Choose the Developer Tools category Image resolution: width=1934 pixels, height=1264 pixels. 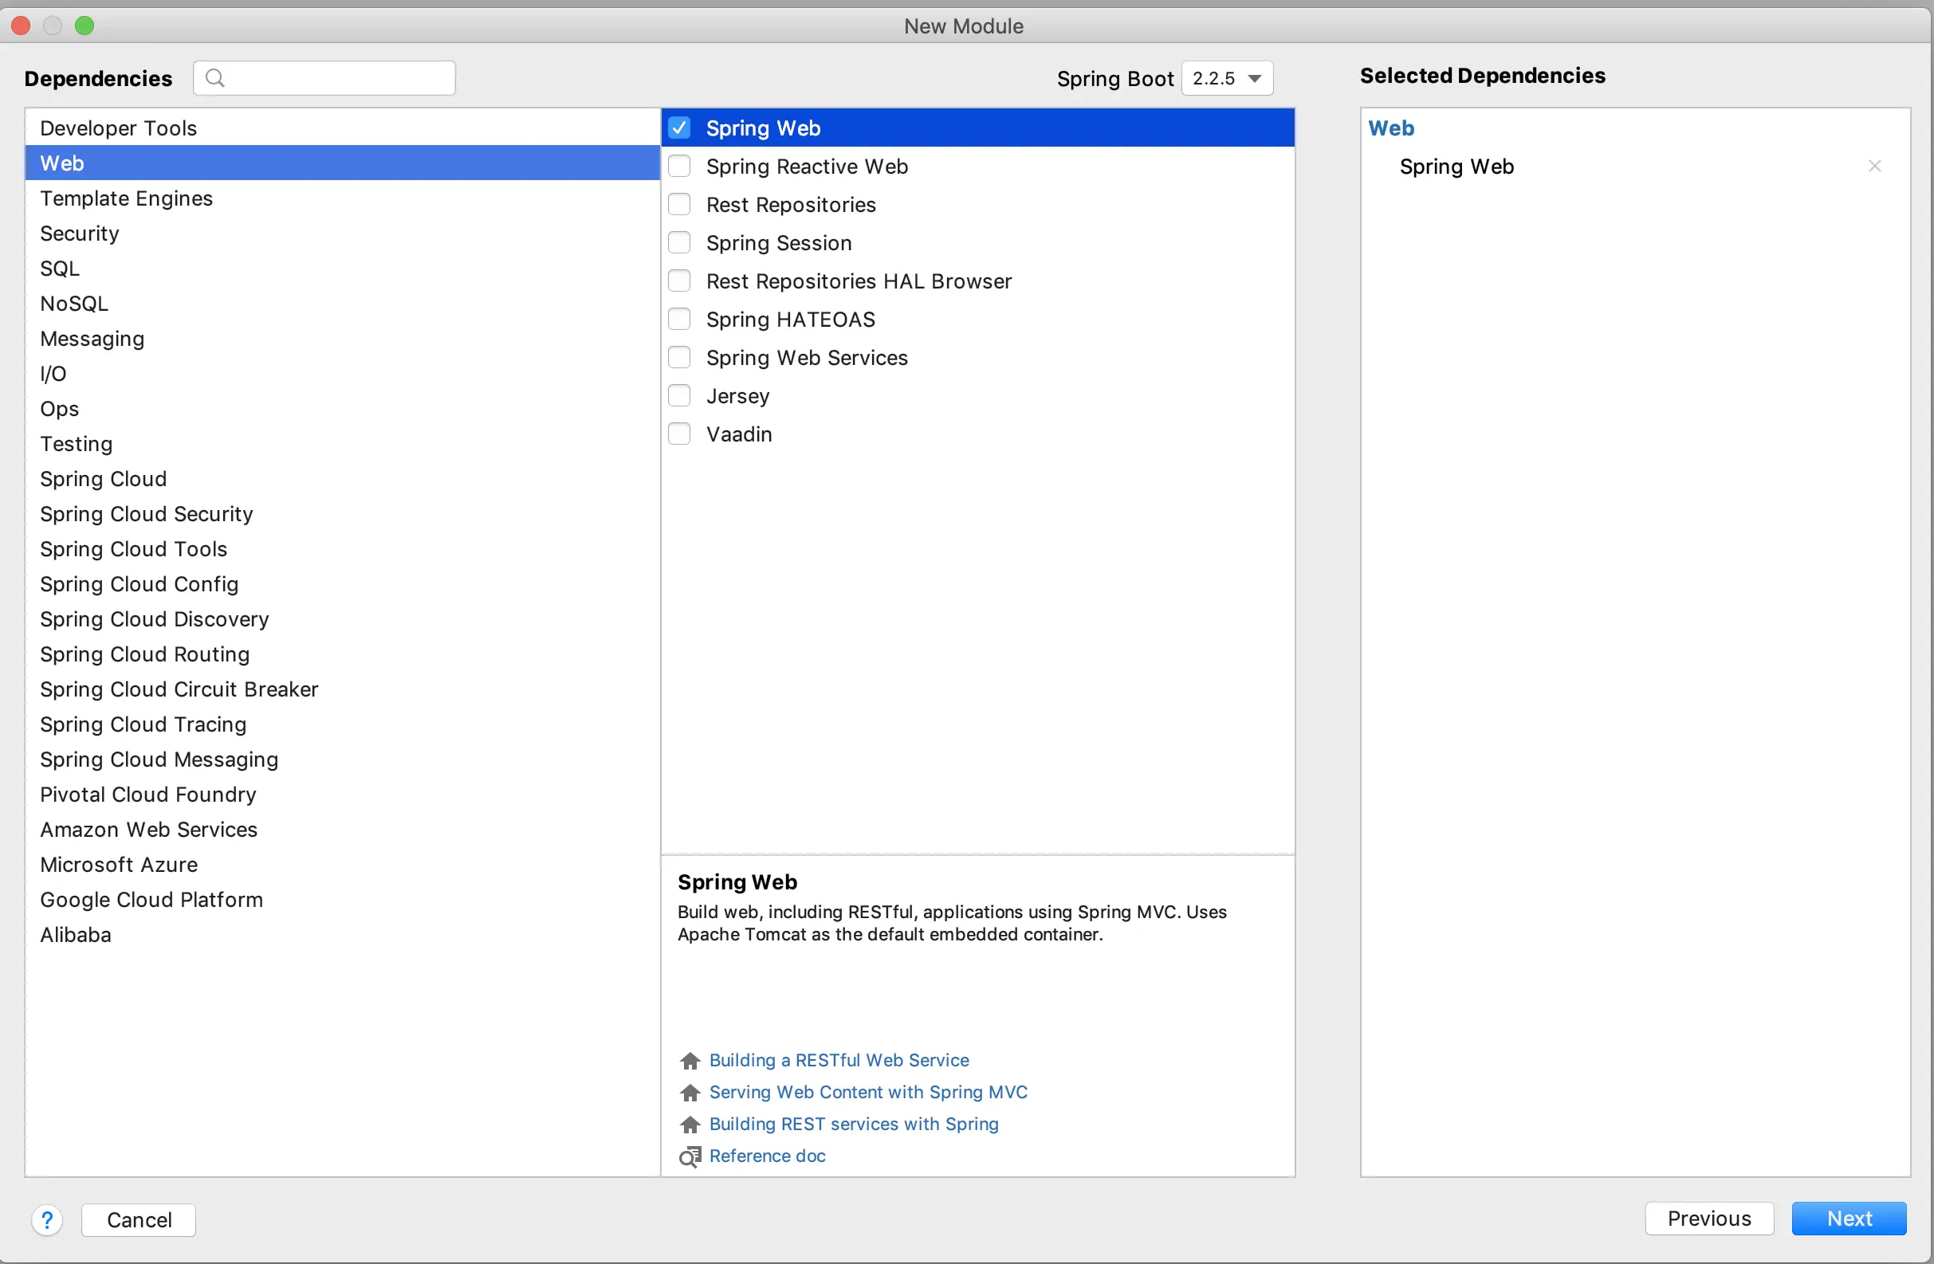coord(119,128)
